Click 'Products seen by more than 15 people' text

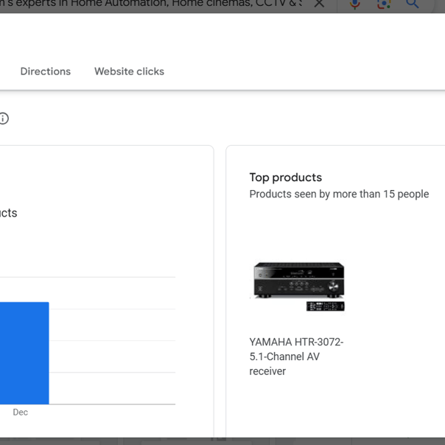tap(339, 194)
